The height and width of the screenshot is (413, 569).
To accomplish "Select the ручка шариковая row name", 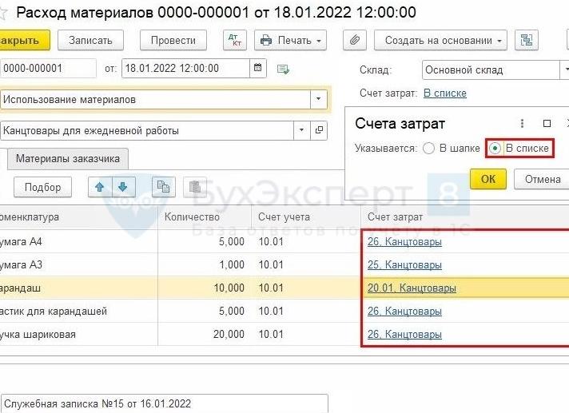I will [x=38, y=335].
